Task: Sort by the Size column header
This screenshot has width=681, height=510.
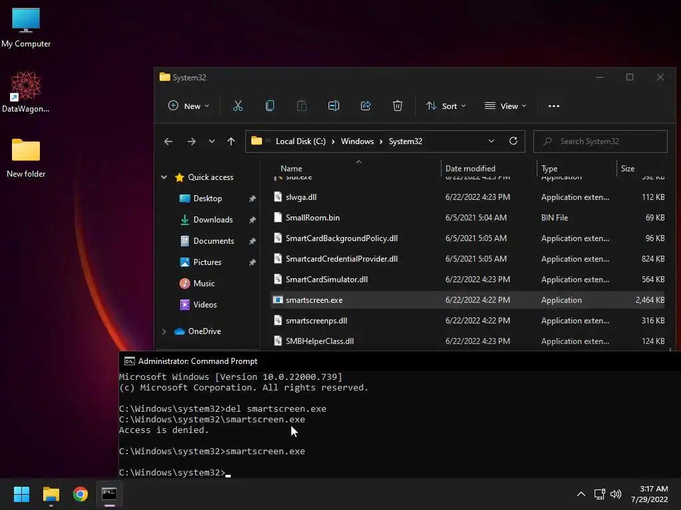Action: point(628,168)
